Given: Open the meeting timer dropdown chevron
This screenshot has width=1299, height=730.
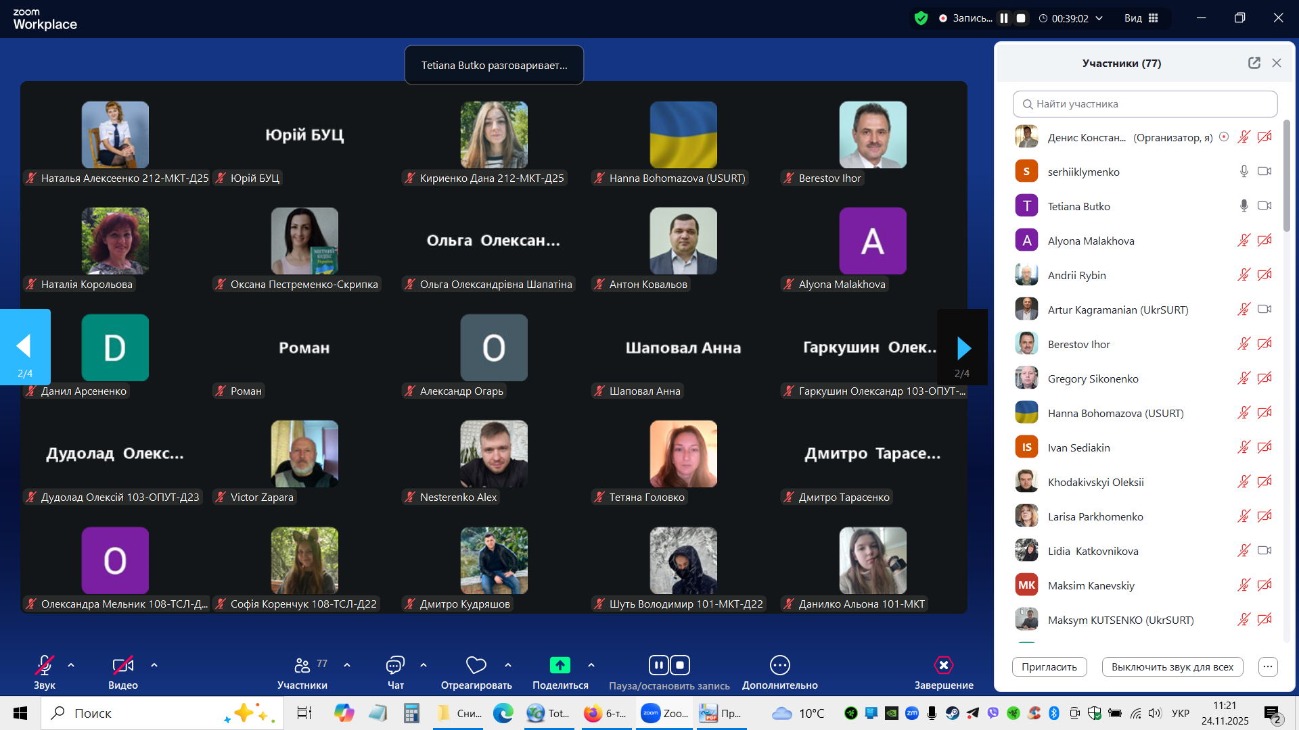Looking at the screenshot, I should [1099, 18].
